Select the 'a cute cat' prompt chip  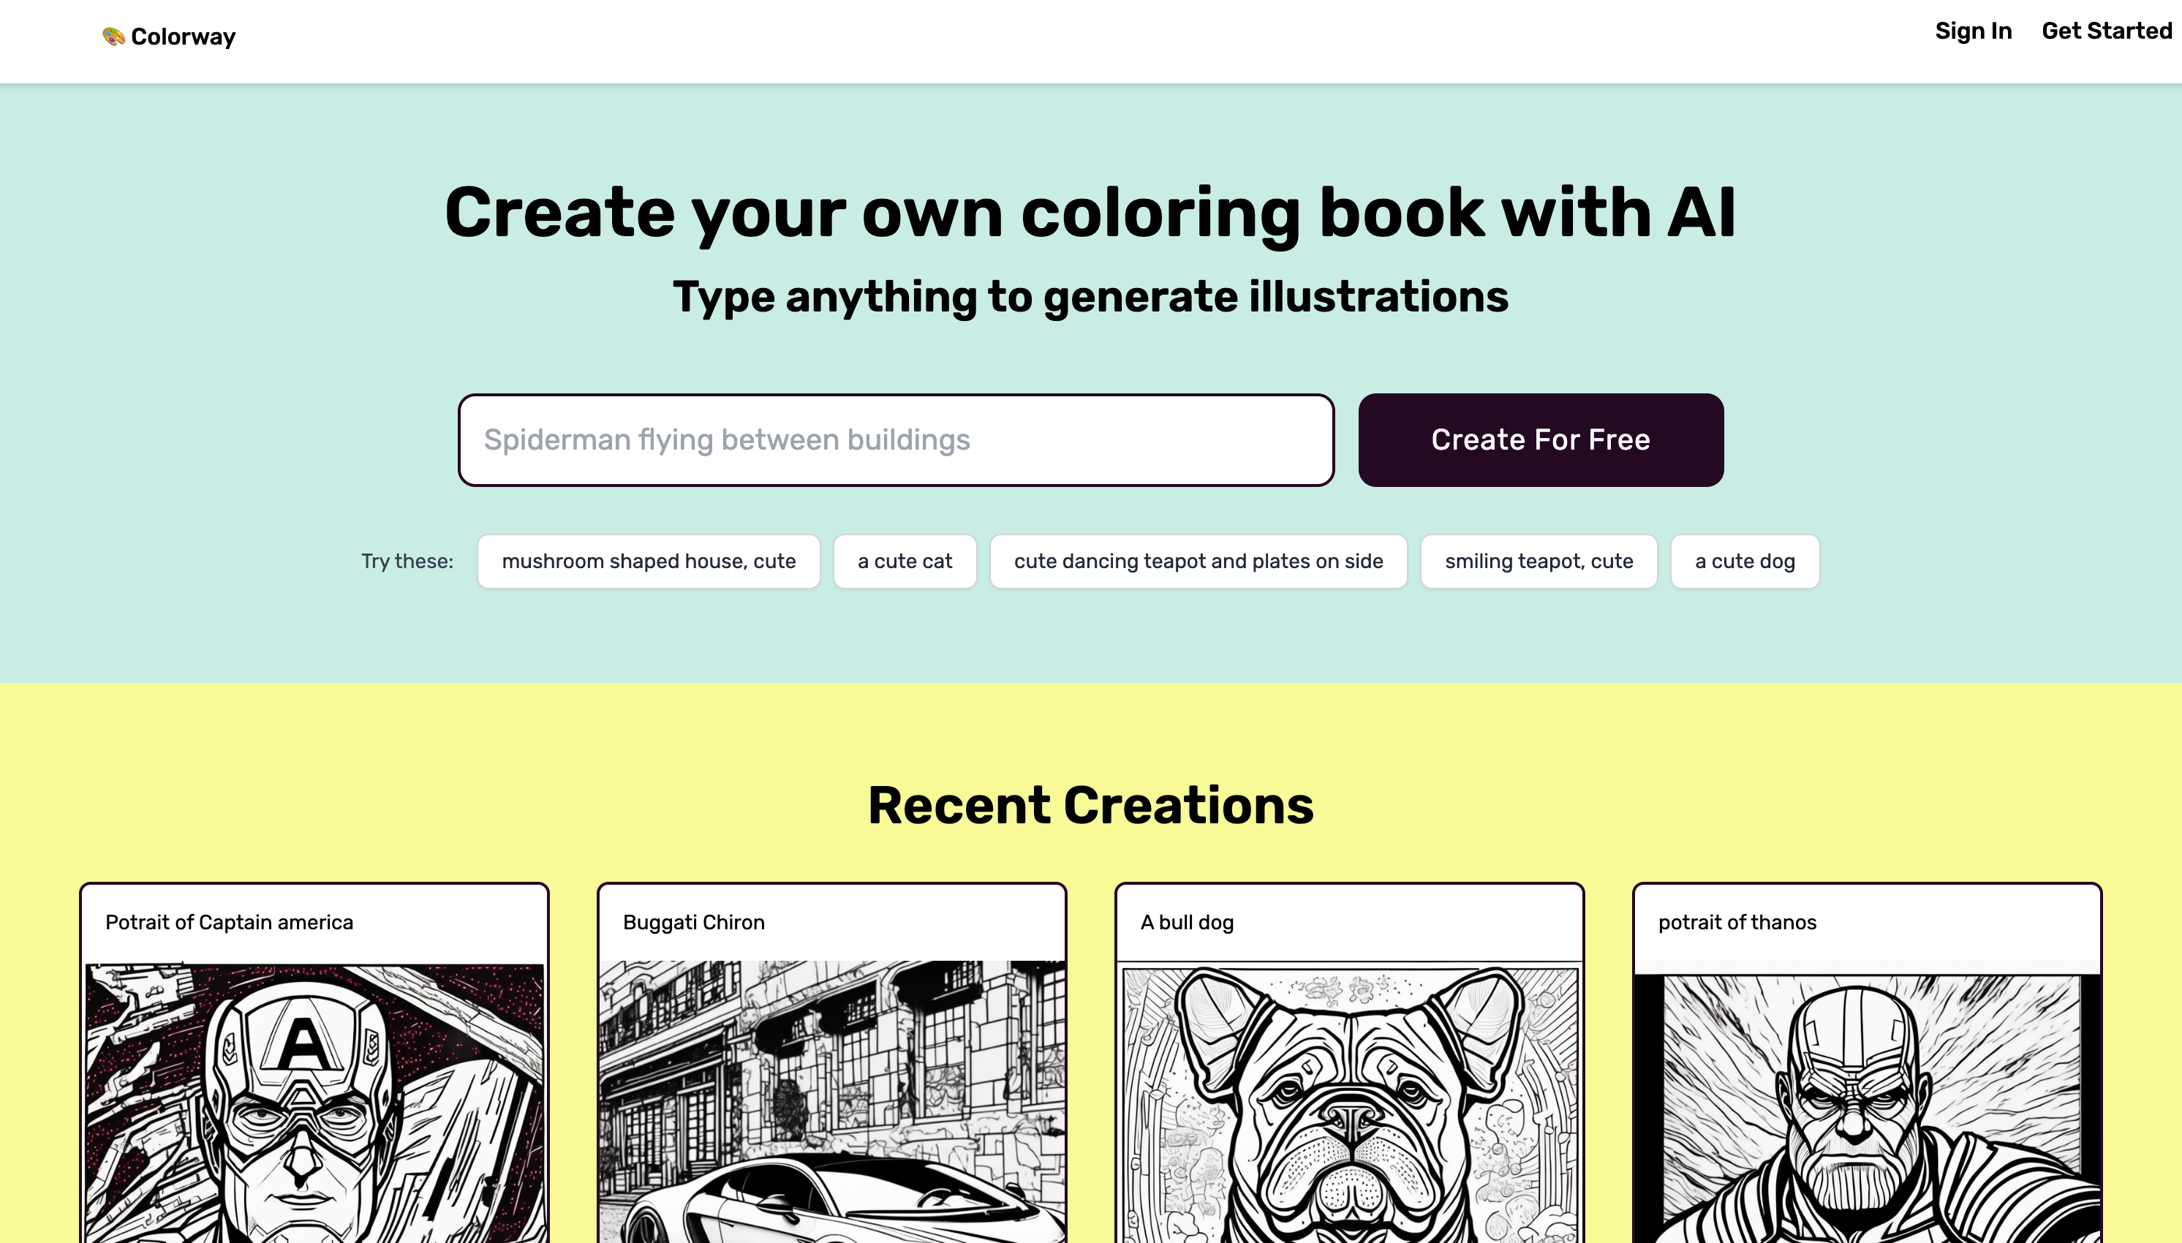(x=905, y=561)
